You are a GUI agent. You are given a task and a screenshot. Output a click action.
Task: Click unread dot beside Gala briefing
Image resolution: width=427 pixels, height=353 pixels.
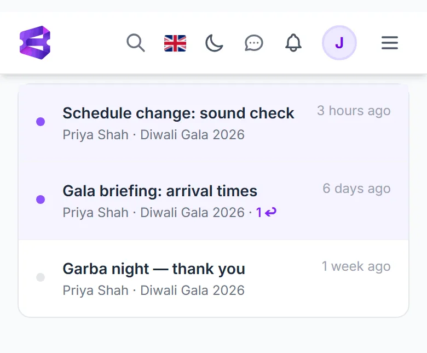click(x=41, y=200)
